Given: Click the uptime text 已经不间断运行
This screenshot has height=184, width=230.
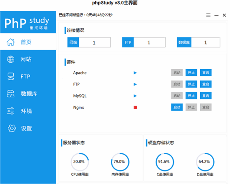Looking at the screenshot, I should (x=85, y=15).
